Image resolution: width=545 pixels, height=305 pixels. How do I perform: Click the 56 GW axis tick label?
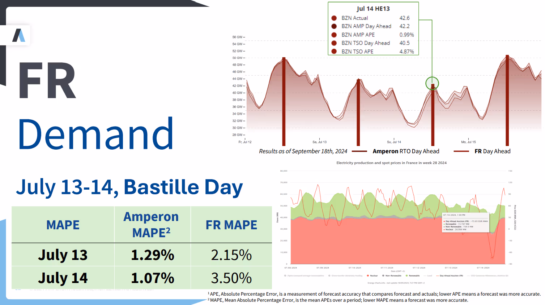(x=238, y=37)
